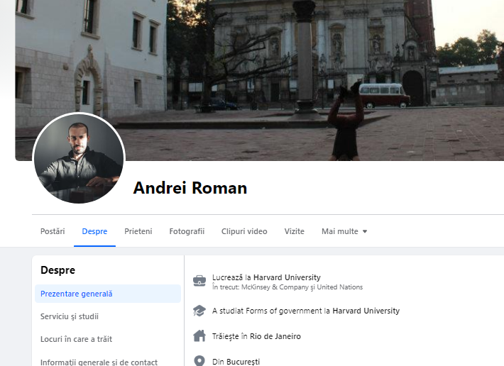Open Harvard University workplace link
Viewport: 504px width, 366px height.
click(287, 277)
